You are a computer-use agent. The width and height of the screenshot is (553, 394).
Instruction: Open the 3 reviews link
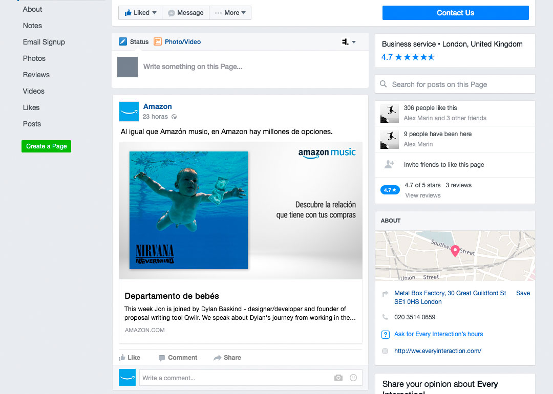pyautogui.click(x=458, y=185)
